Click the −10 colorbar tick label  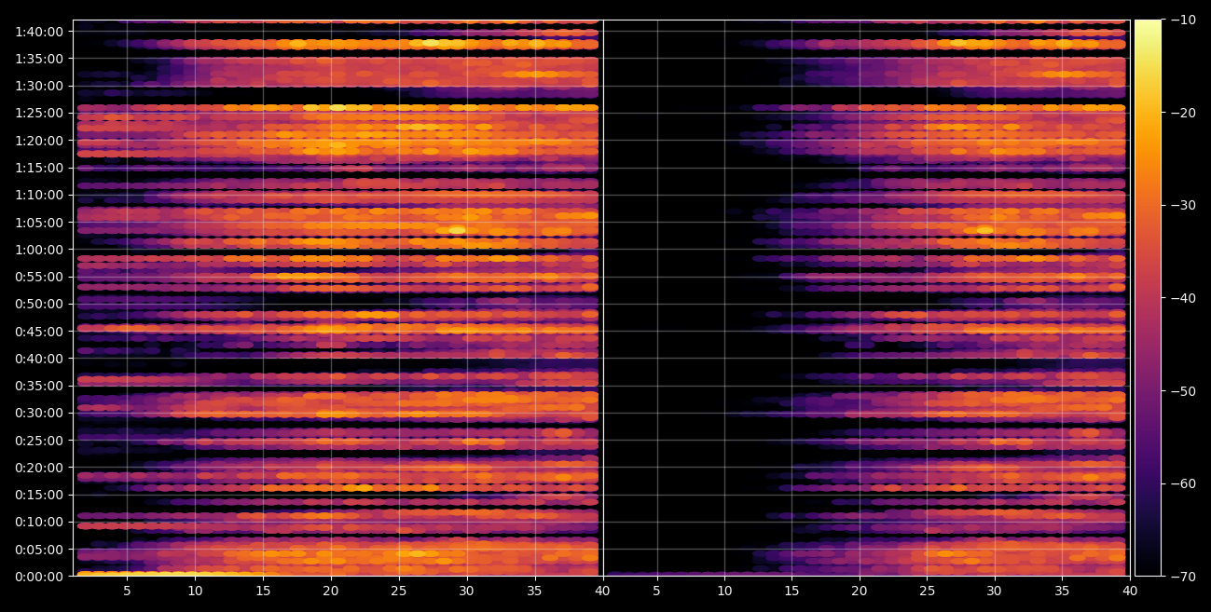(1182, 20)
